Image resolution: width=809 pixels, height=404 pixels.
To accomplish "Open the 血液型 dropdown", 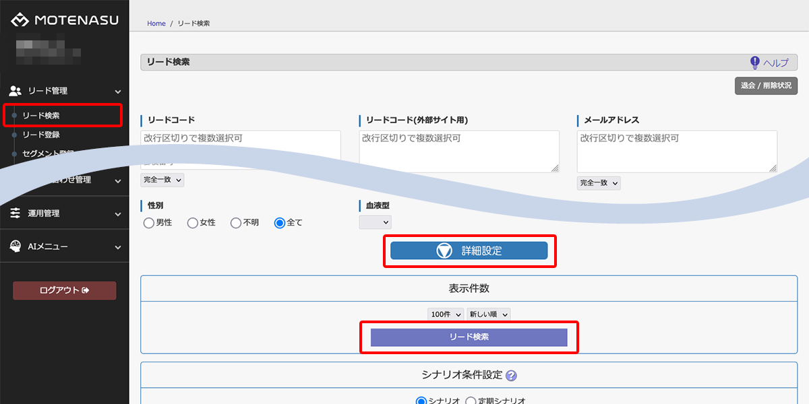I will pyautogui.click(x=375, y=222).
